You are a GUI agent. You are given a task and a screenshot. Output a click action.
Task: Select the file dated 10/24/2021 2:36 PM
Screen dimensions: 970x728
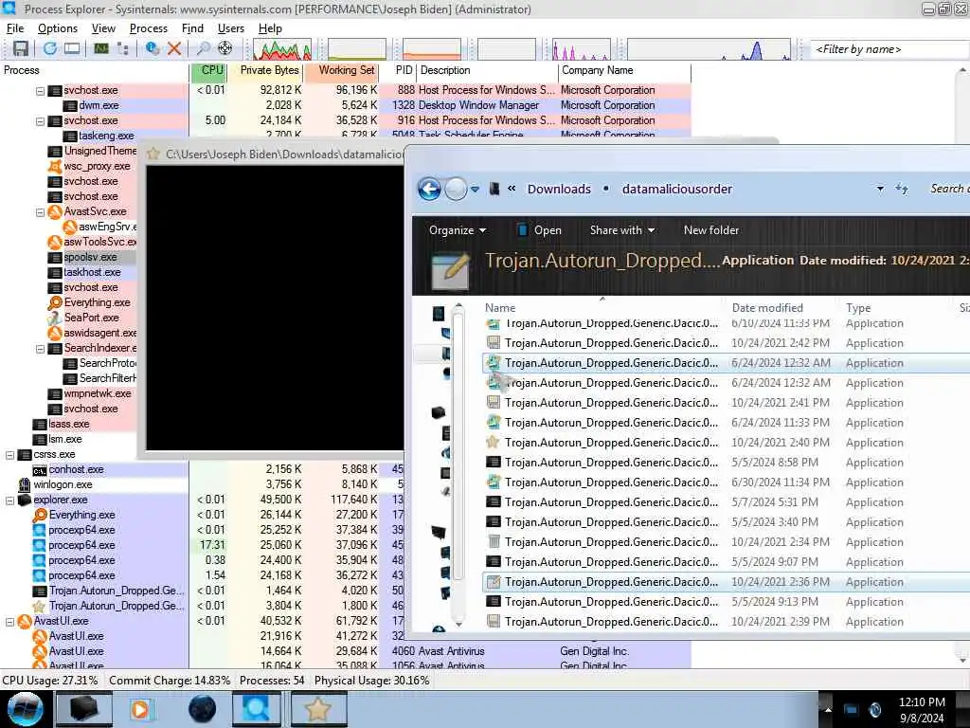725,582
